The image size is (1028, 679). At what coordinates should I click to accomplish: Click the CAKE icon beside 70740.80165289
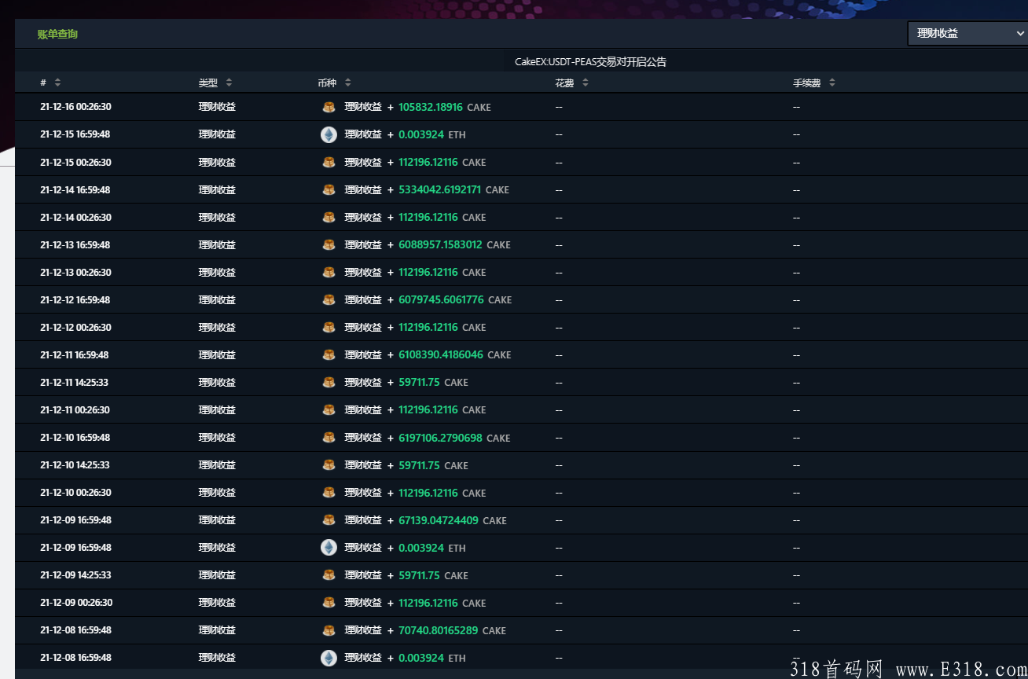click(x=329, y=630)
